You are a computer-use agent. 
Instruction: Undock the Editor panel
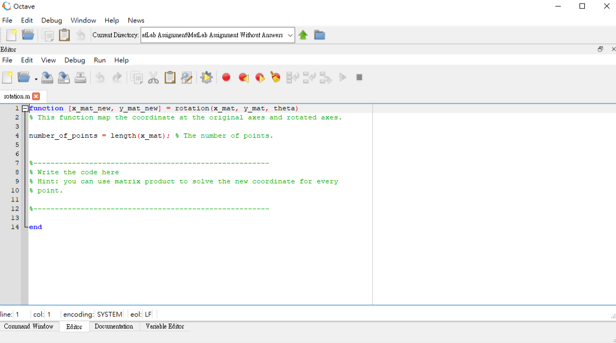600,49
